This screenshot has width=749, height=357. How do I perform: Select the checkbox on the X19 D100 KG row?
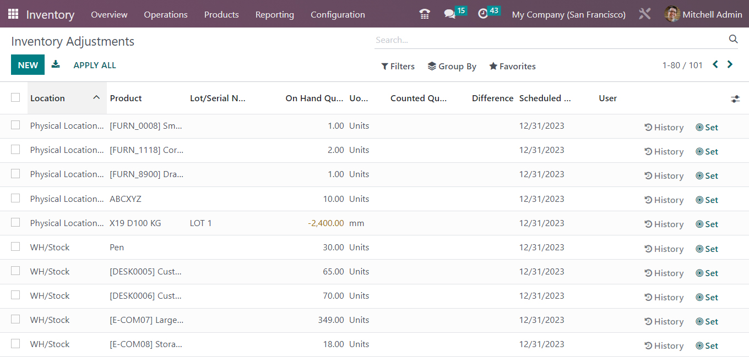(x=15, y=222)
